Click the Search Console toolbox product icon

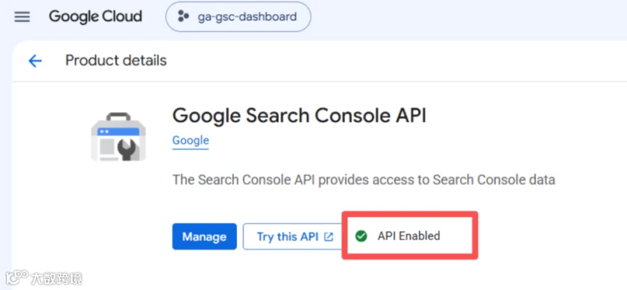tap(118, 136)
